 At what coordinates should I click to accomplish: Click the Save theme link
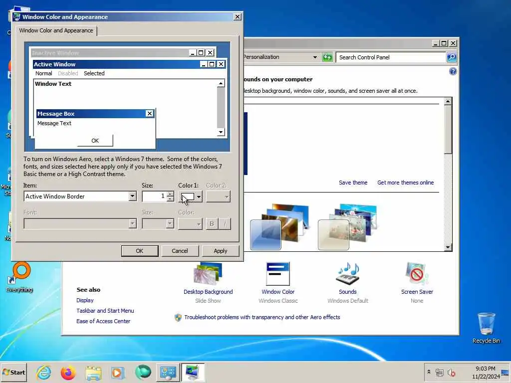(353, 183)
